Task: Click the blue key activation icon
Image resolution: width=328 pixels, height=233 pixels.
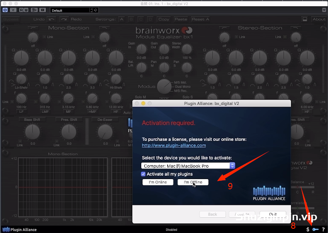Action: [315, 230]
